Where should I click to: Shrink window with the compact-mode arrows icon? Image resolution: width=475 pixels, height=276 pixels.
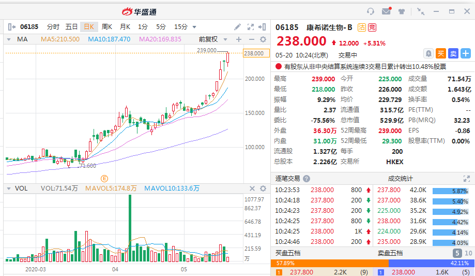421,11
